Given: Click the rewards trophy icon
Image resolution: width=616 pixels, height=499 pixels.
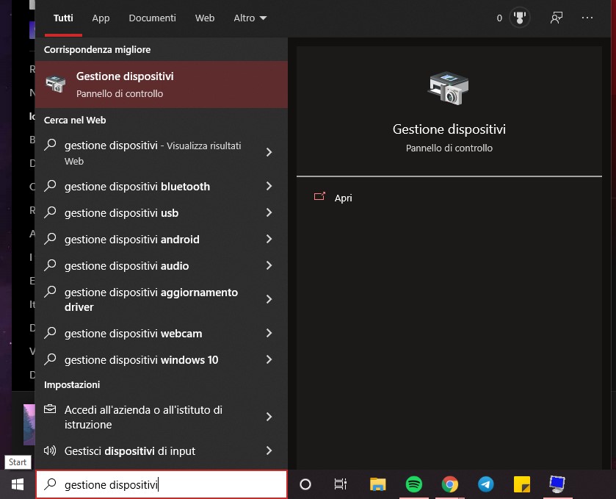Looking at the screenshot, I should click(521, 18).
